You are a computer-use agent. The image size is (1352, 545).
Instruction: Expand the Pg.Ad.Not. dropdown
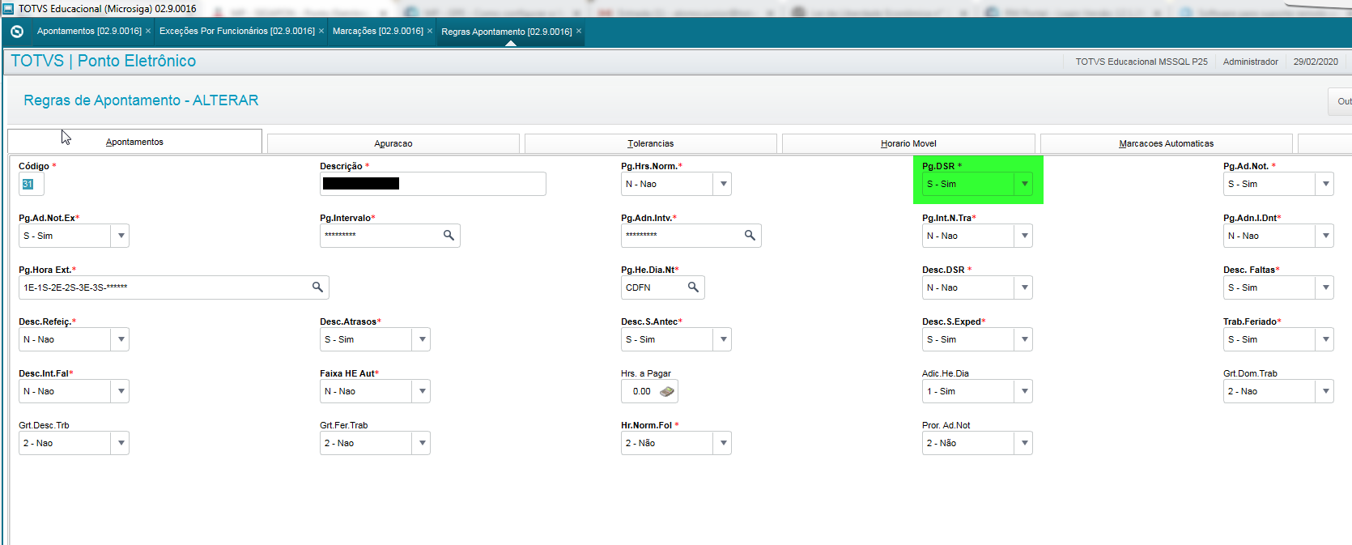(1325, 184)
